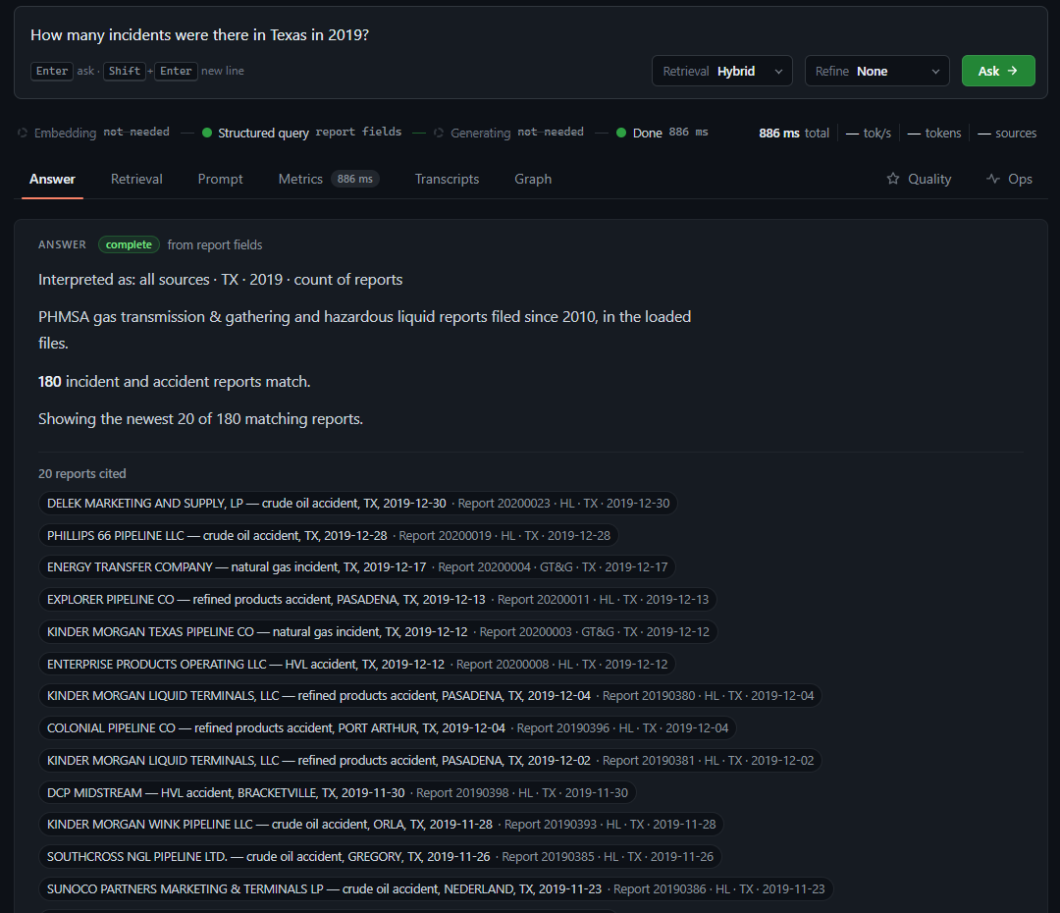Click the arrow icon on the Ask button
1060x913 pixels.
1012,71
